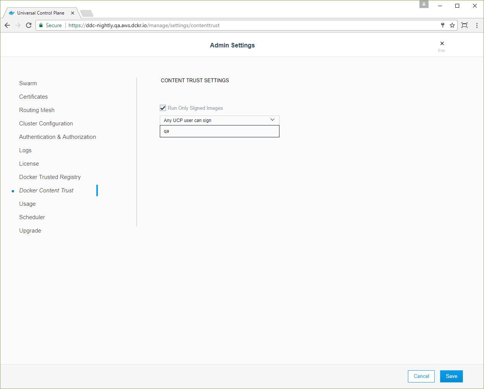Open the Swarm settings section
The height and width of the screenshot is (389, 484).
[28, 83]
